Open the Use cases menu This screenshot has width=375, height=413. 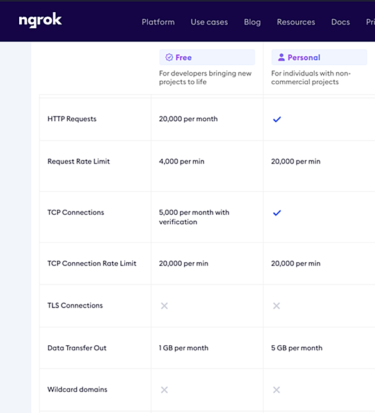[x=209, y=22]
